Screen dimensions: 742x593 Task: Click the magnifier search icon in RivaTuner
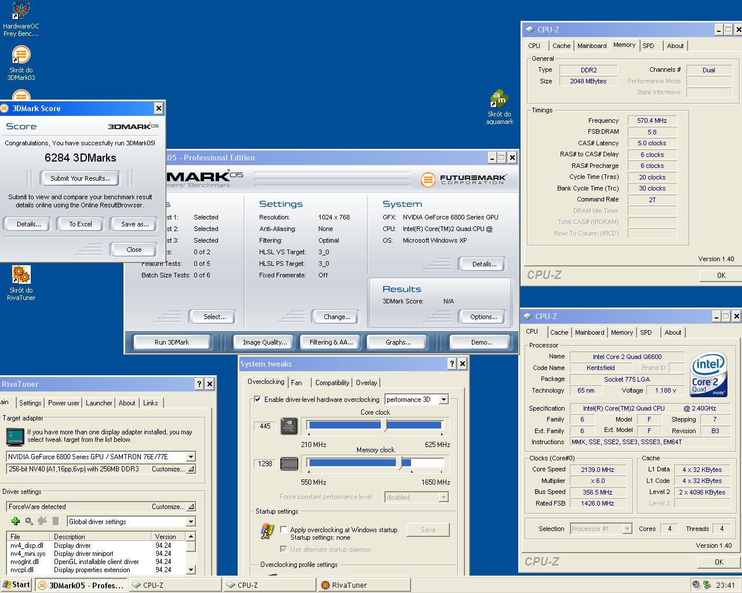point(29,521)
